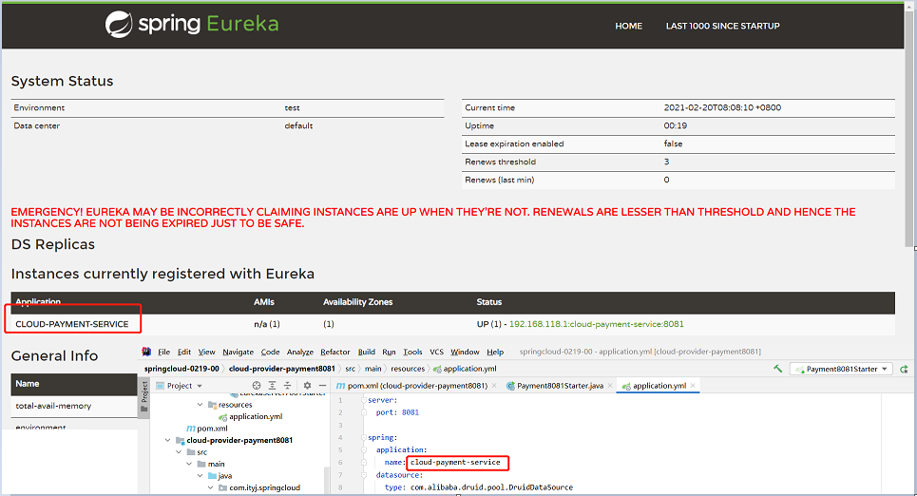
Task: Select pom.xml in project tree
Action: [207, 429]
